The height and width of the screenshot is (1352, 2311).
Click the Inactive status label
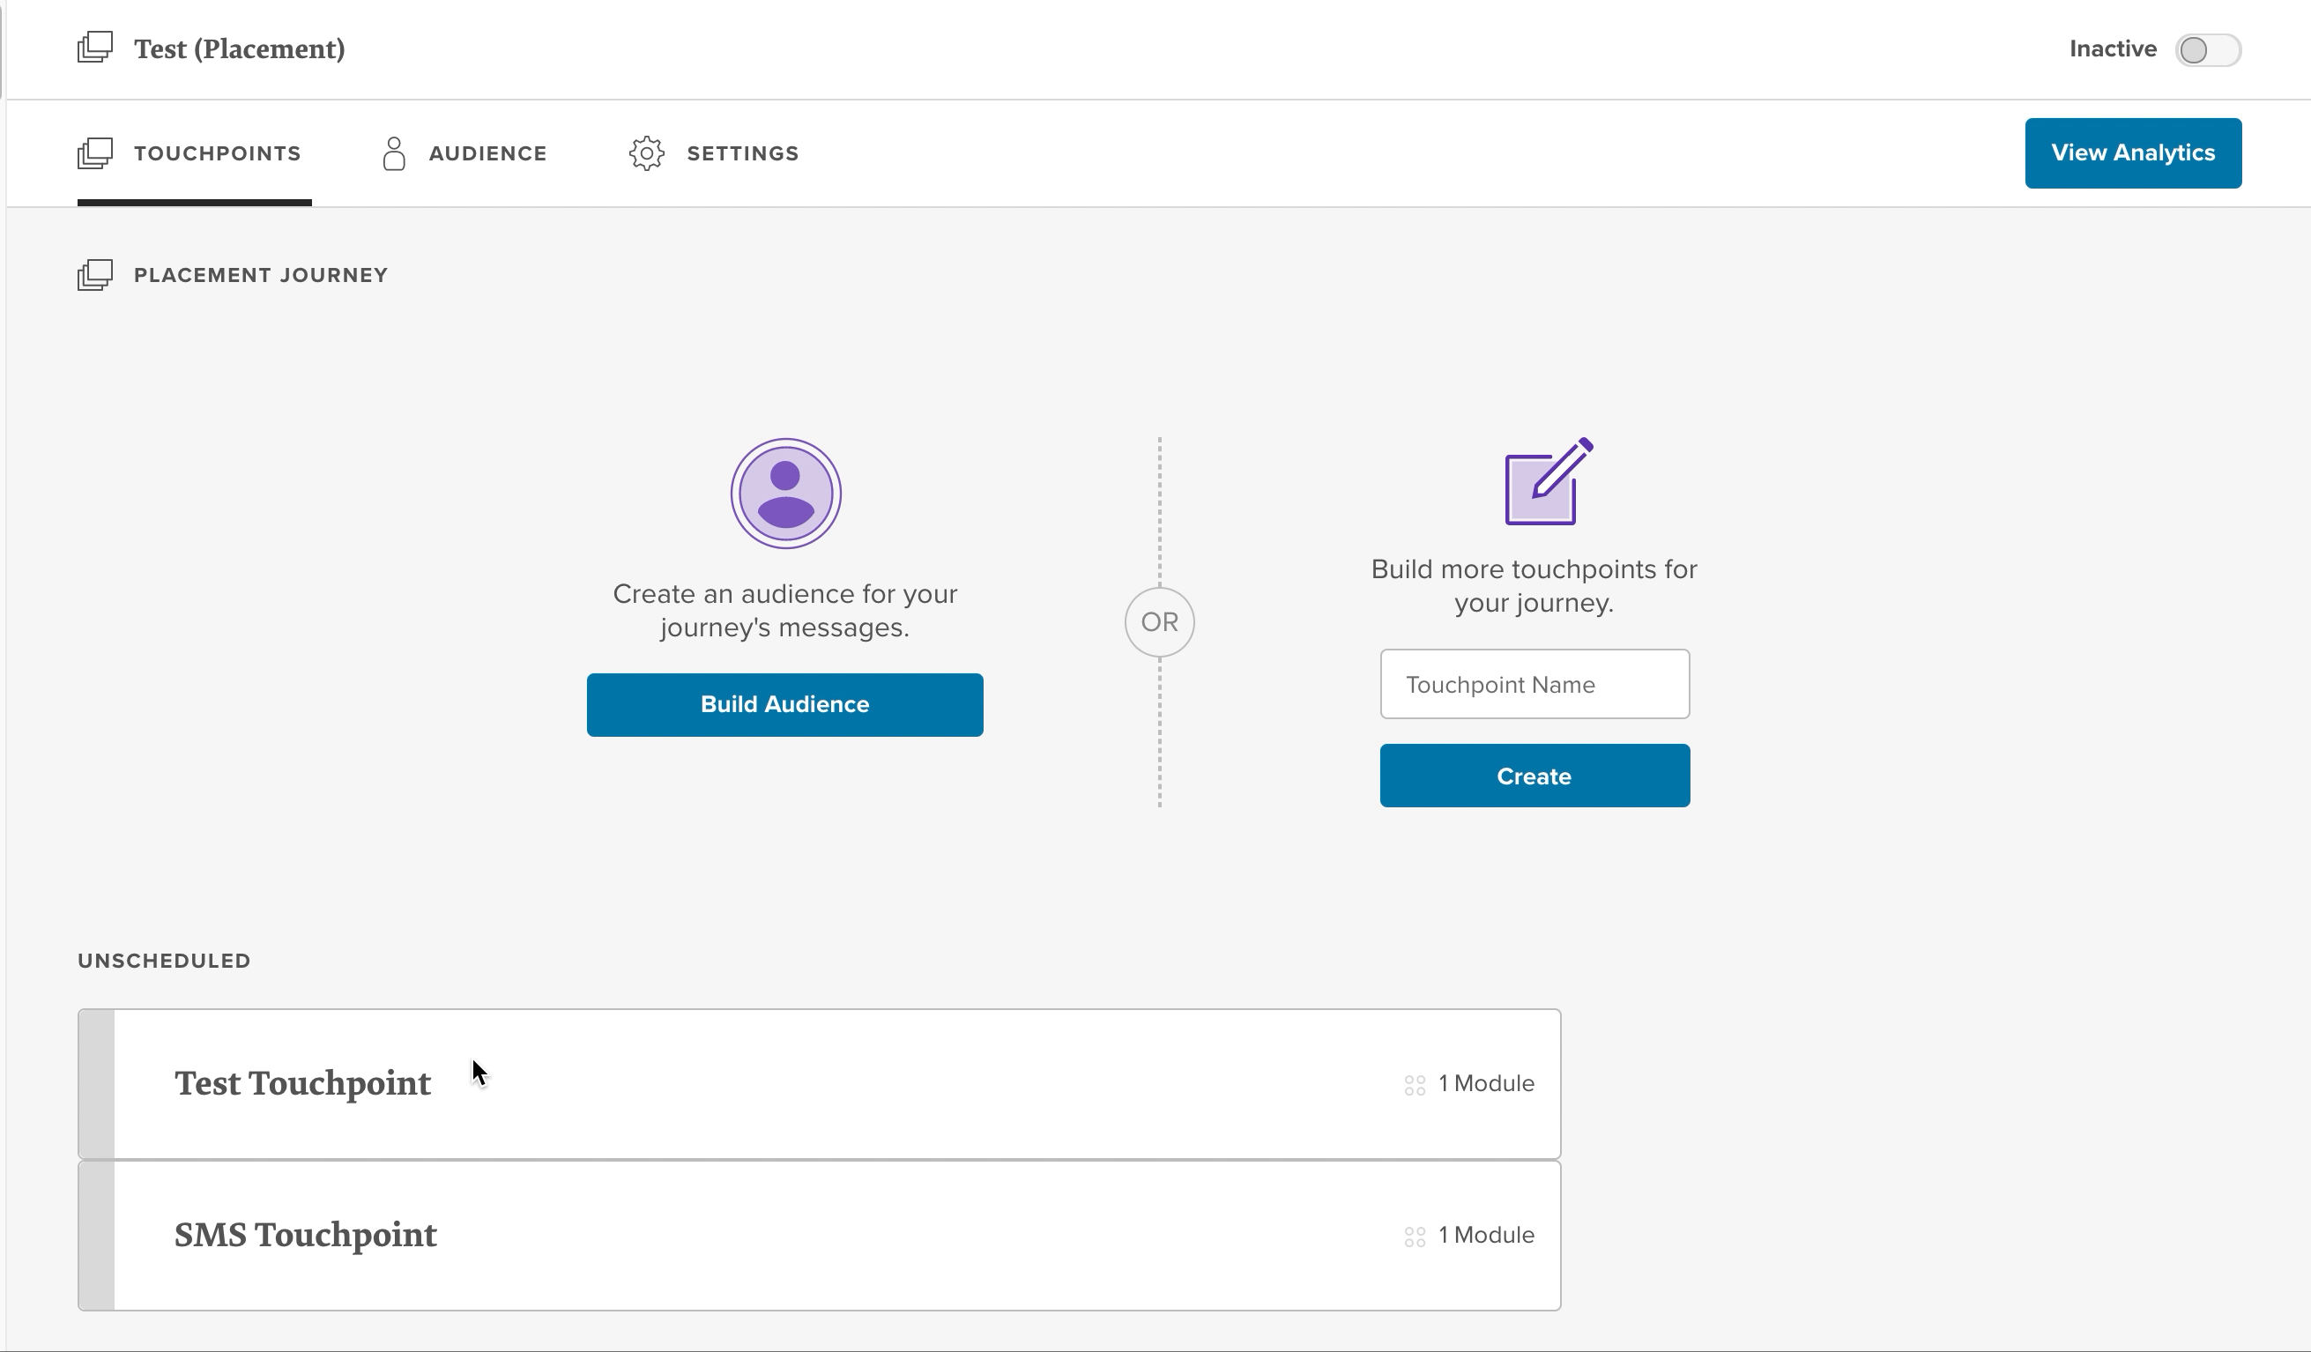2113,48
